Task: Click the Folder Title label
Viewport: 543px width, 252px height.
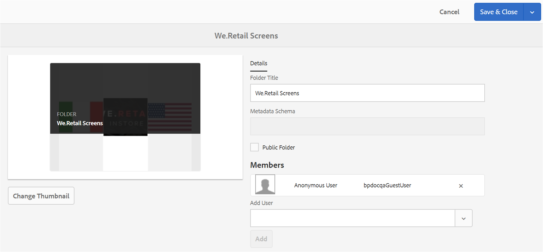Action: (264, 78)
